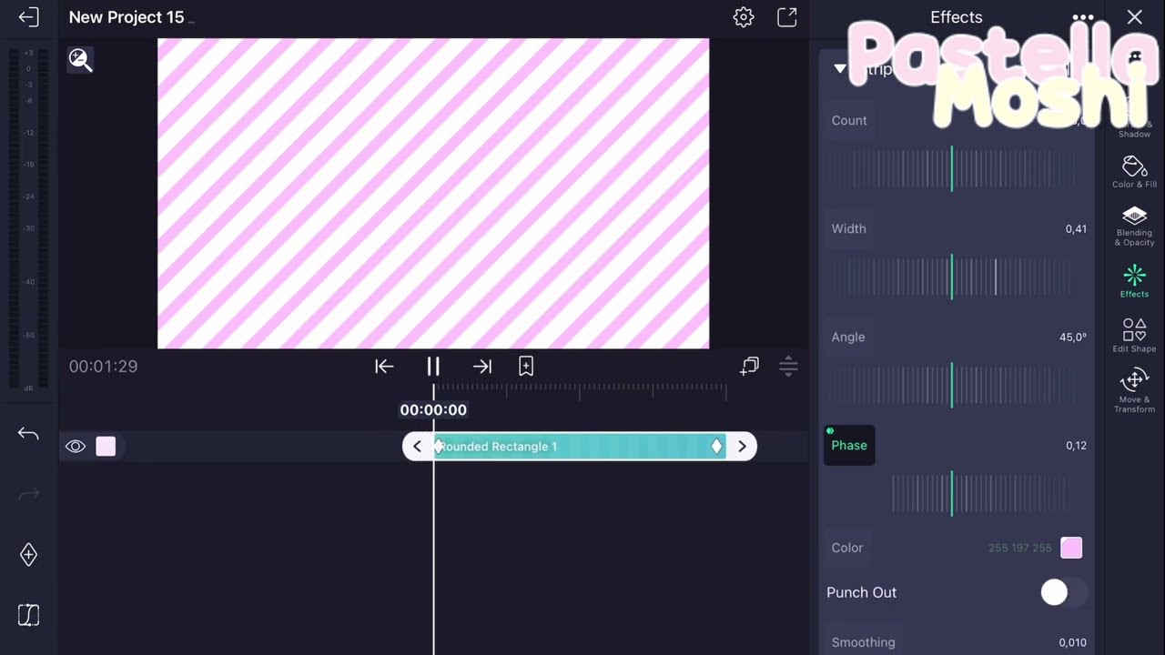The image size is (1165, 655).
Task: Click the zoom magnifier icon on preview
Action: coord(80,60)
